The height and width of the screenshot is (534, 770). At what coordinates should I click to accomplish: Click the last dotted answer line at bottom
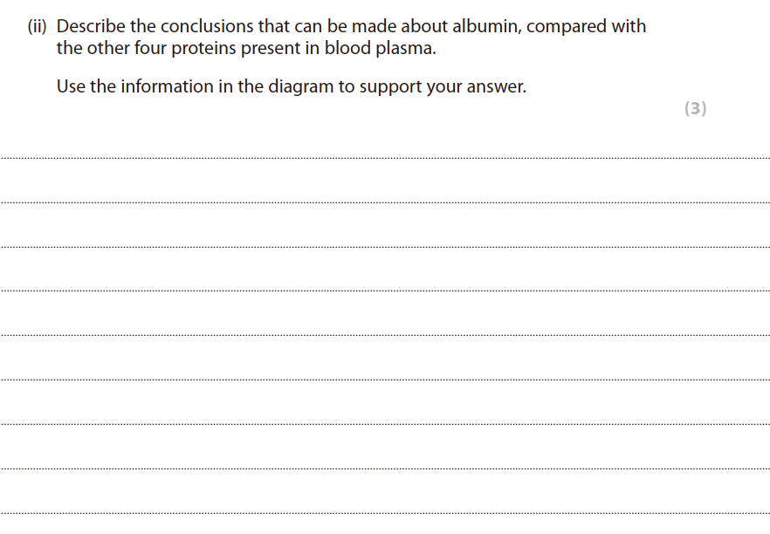(x=385, y=512)
